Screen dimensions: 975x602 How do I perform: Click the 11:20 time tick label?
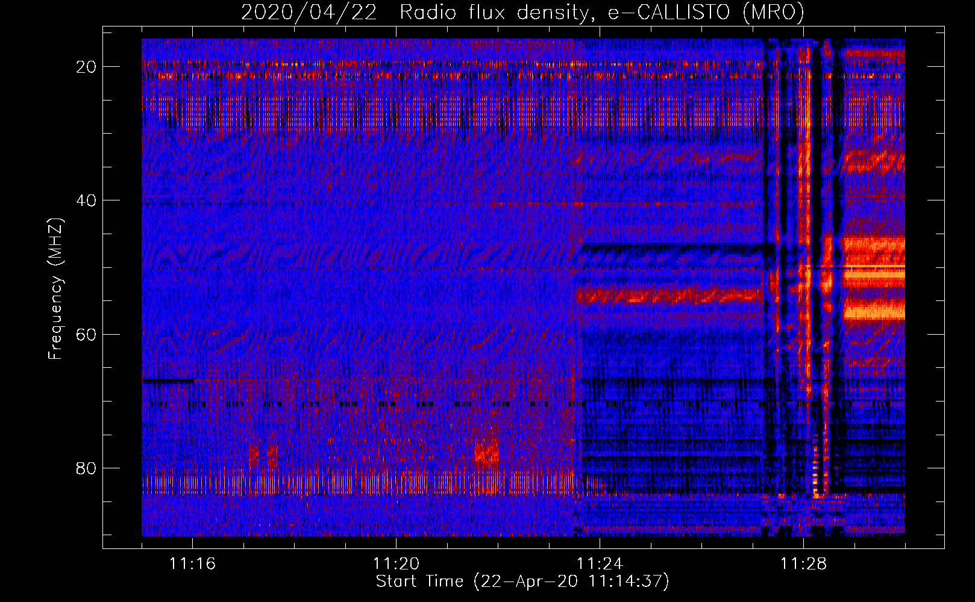coord(396,563)
